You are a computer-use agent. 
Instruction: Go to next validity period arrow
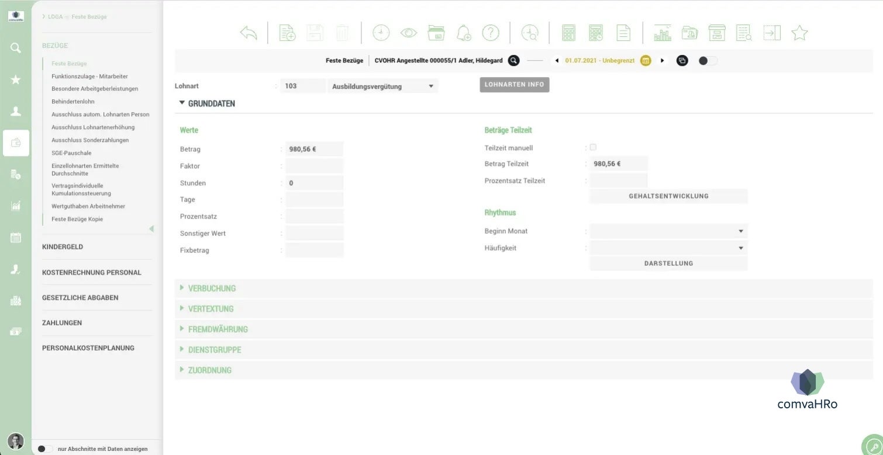point(663,60)
